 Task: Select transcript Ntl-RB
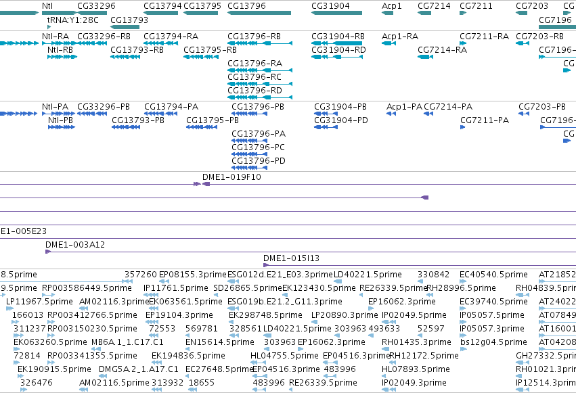point(62,57)
